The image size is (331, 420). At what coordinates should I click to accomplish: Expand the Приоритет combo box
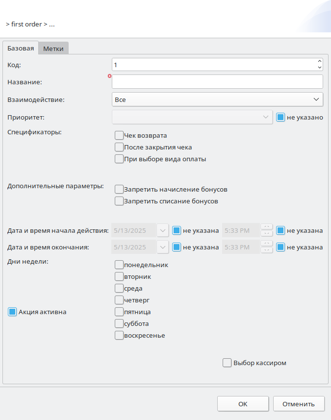click(x=265, y=117)
